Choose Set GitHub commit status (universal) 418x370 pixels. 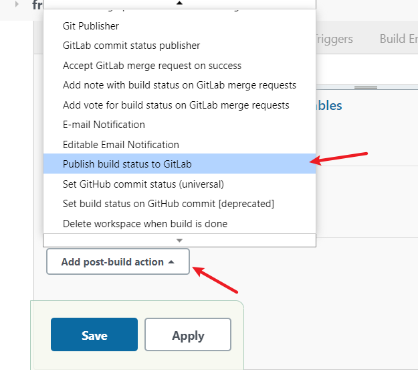(179, 184)
